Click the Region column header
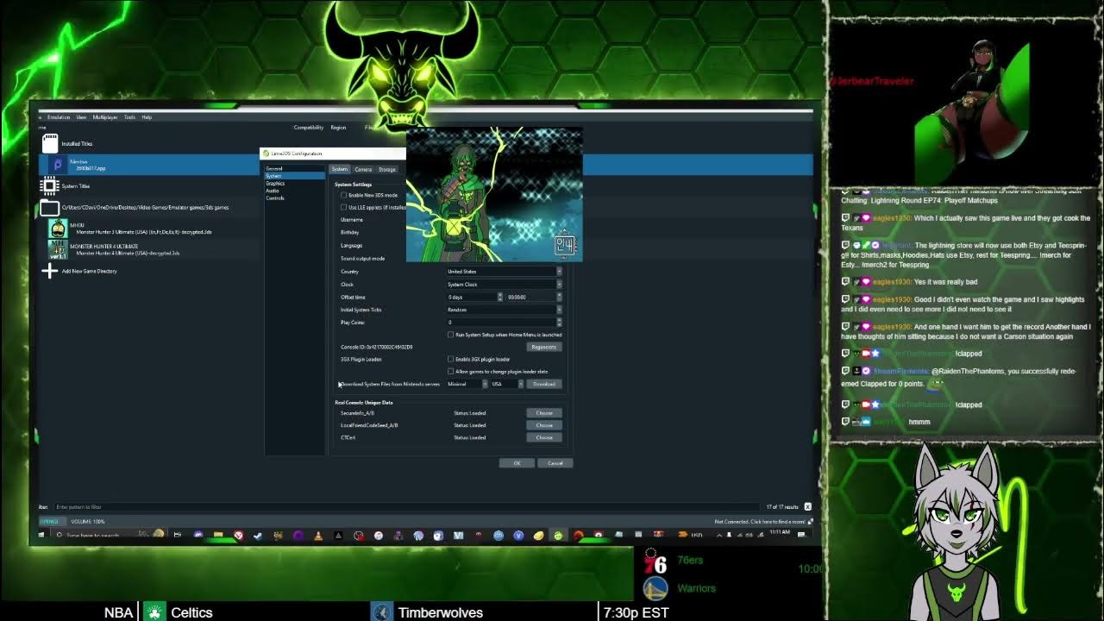 click(x=338, y=128)
